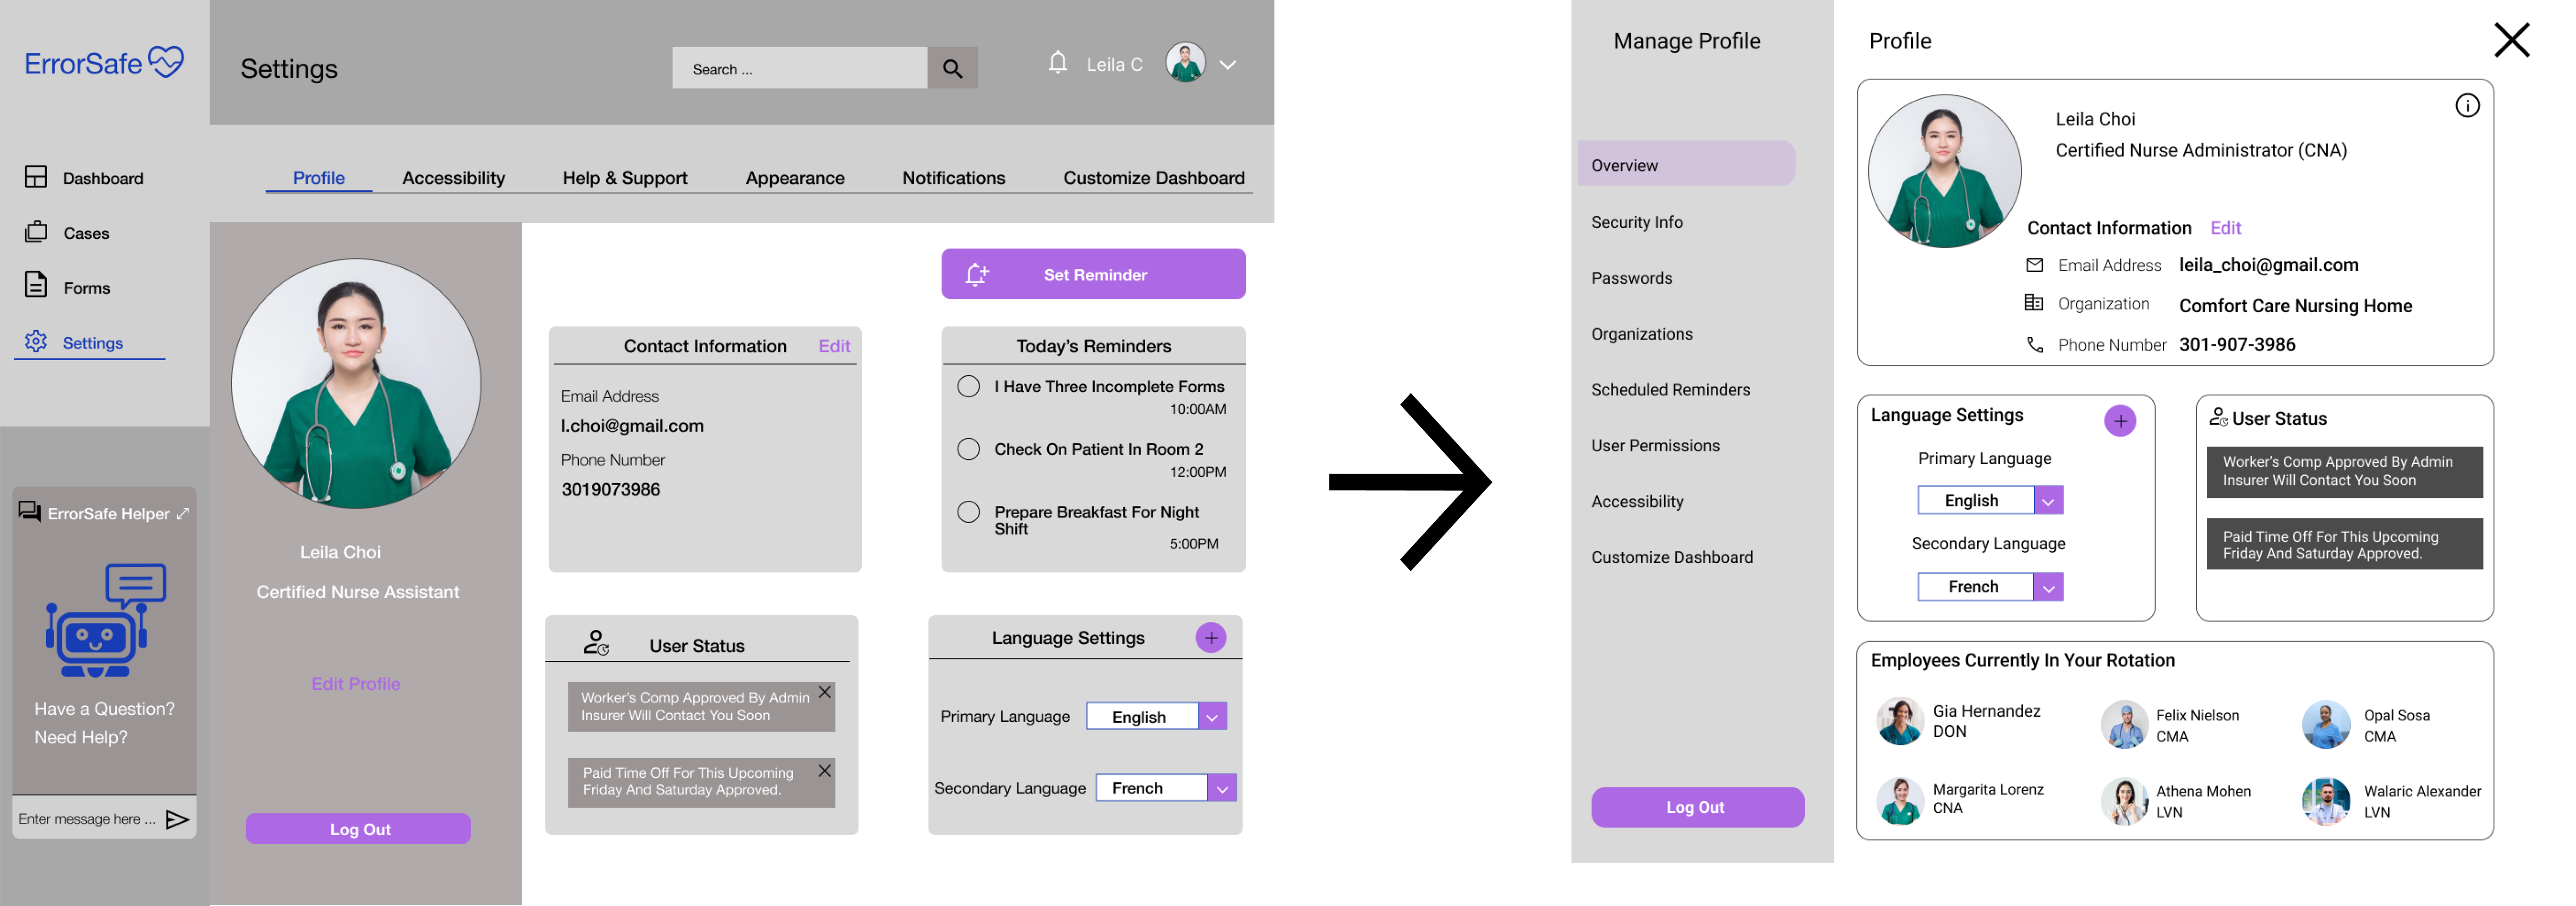Screen dimensions: 2576x906
Task: Add a language in Settings Language Settings
Action: [1211, 638]
